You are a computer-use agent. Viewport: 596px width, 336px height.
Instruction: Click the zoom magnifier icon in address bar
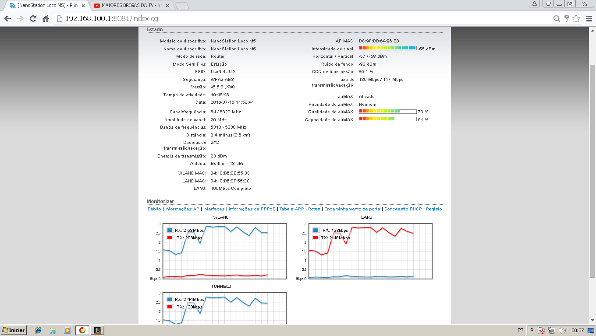coord(557,19)
